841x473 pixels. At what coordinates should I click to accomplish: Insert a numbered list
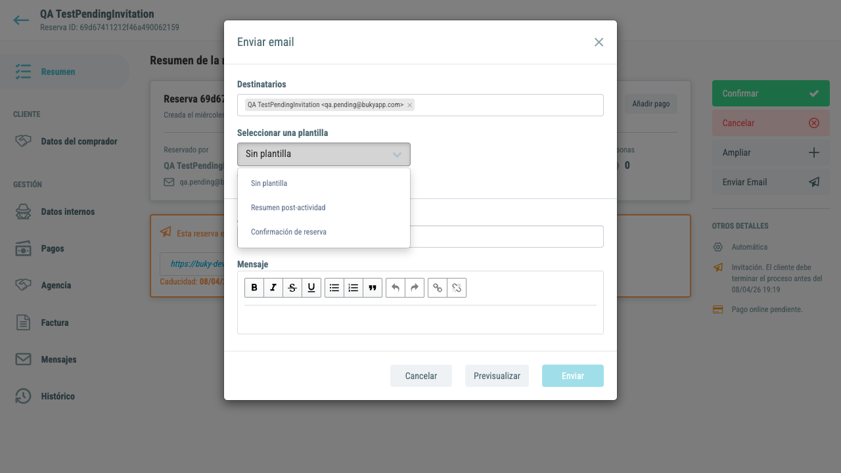click(x=353, y=288)
